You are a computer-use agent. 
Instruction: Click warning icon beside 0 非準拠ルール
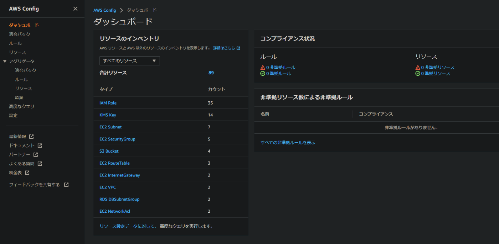263,67
